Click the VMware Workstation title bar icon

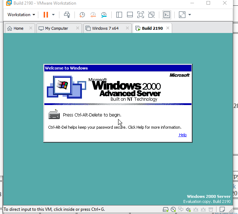(x=9, y=3)
